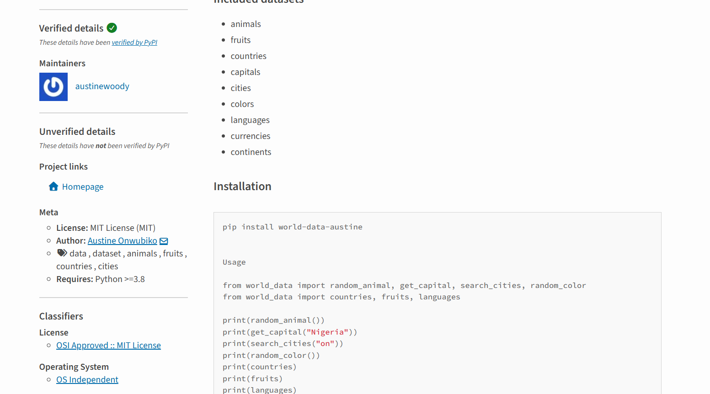Viewport: 710px width, 394px height.
Task: Click the Installation section heading
Action: pos(242,186)
